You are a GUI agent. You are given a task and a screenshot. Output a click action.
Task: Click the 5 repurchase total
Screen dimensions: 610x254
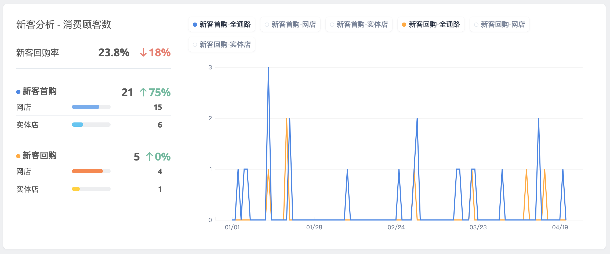pos(137,157)
